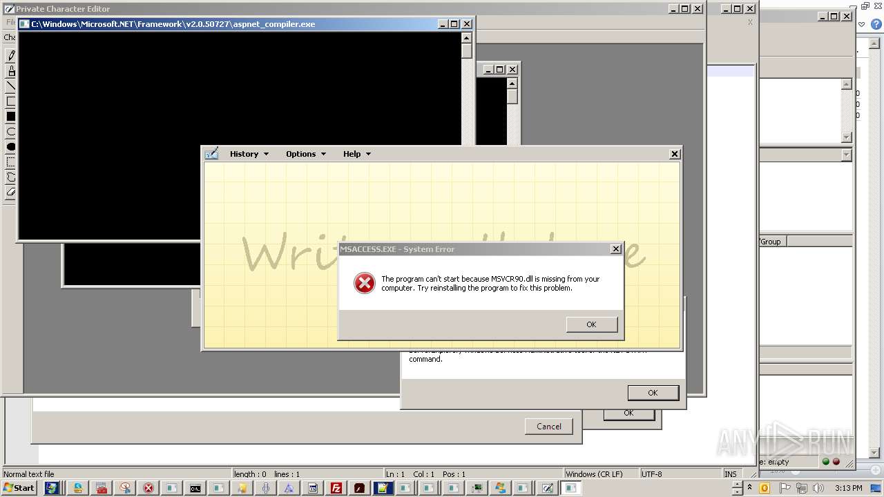Select the Filled Rectangle tool
This screenshot has height=497, width=884.
click(10, 117)
